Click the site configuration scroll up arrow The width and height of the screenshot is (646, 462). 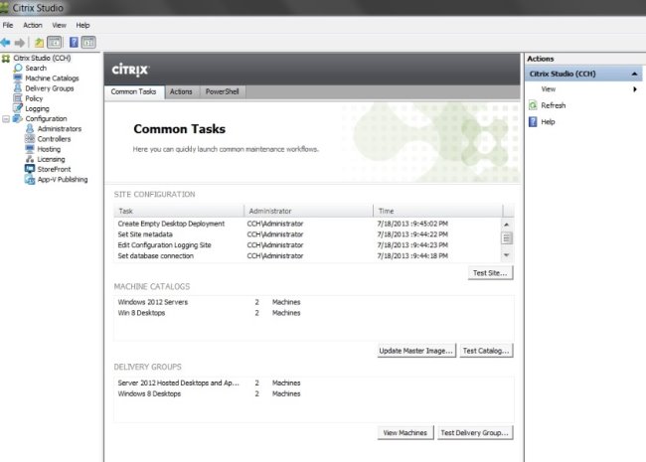point(506,225)
